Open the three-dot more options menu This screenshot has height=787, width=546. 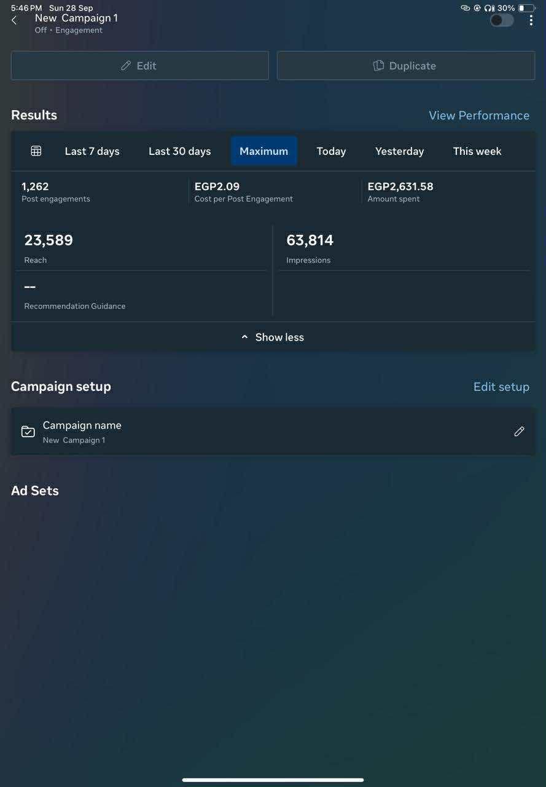pos(531,20)
